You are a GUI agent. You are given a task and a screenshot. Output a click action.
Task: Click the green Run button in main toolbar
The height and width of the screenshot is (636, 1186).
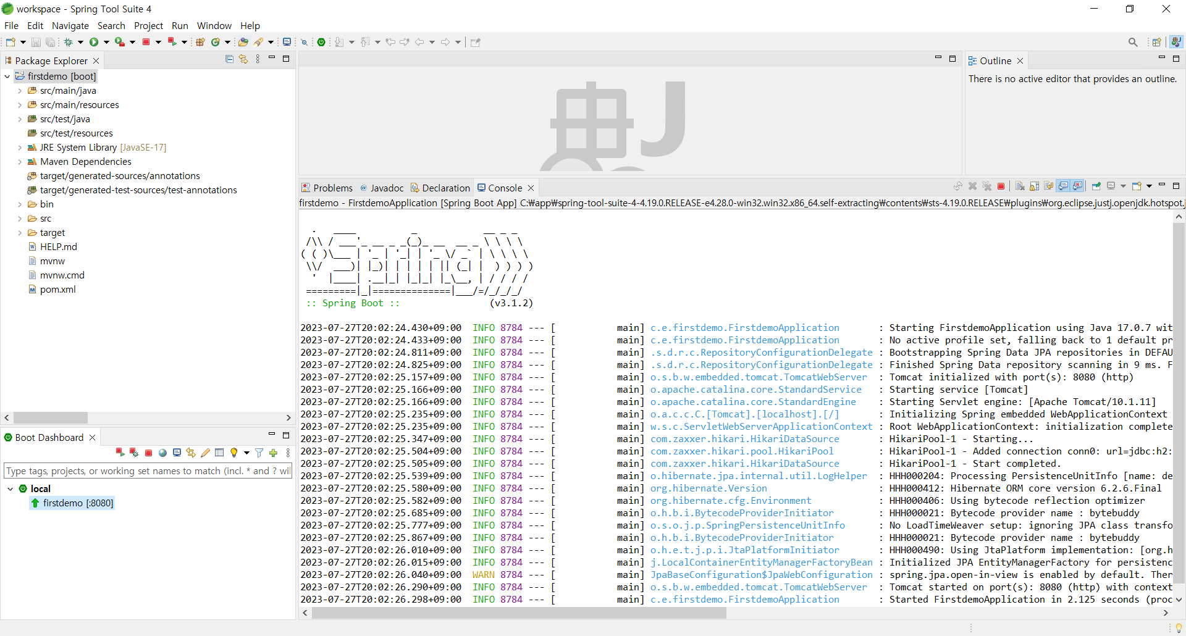94,42
